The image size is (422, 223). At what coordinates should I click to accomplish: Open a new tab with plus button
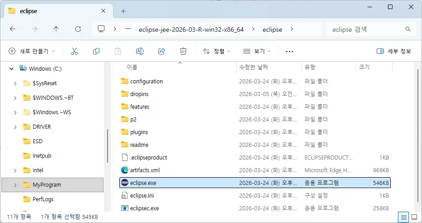[x=123, y=11]
